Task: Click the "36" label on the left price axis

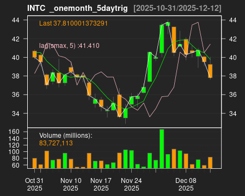Action: pyautogui.click(x=16, y=95)
